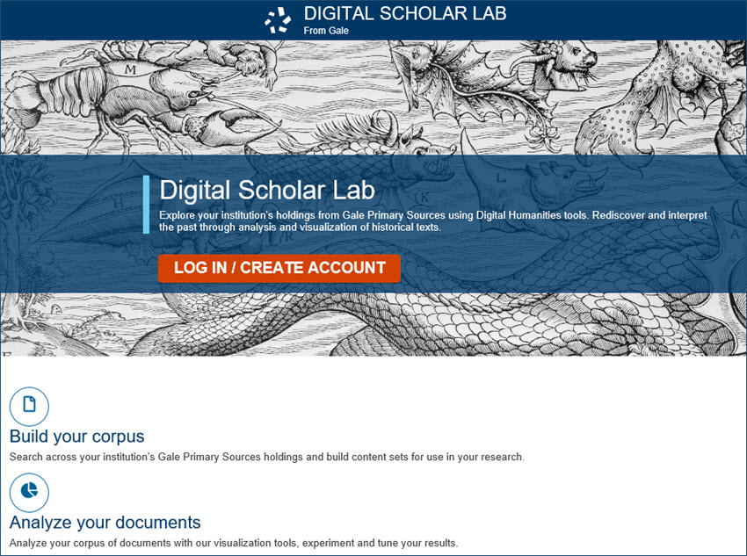Click the Gale logo icon in header
The image size is (747, 556).
coord(278,20)
